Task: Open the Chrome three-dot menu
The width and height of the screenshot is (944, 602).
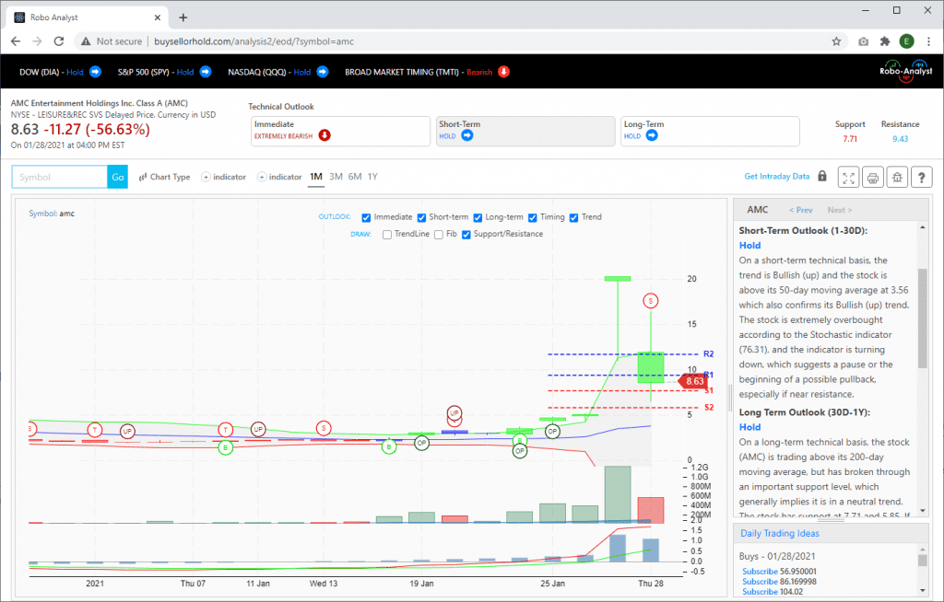Action: (928, 41)
